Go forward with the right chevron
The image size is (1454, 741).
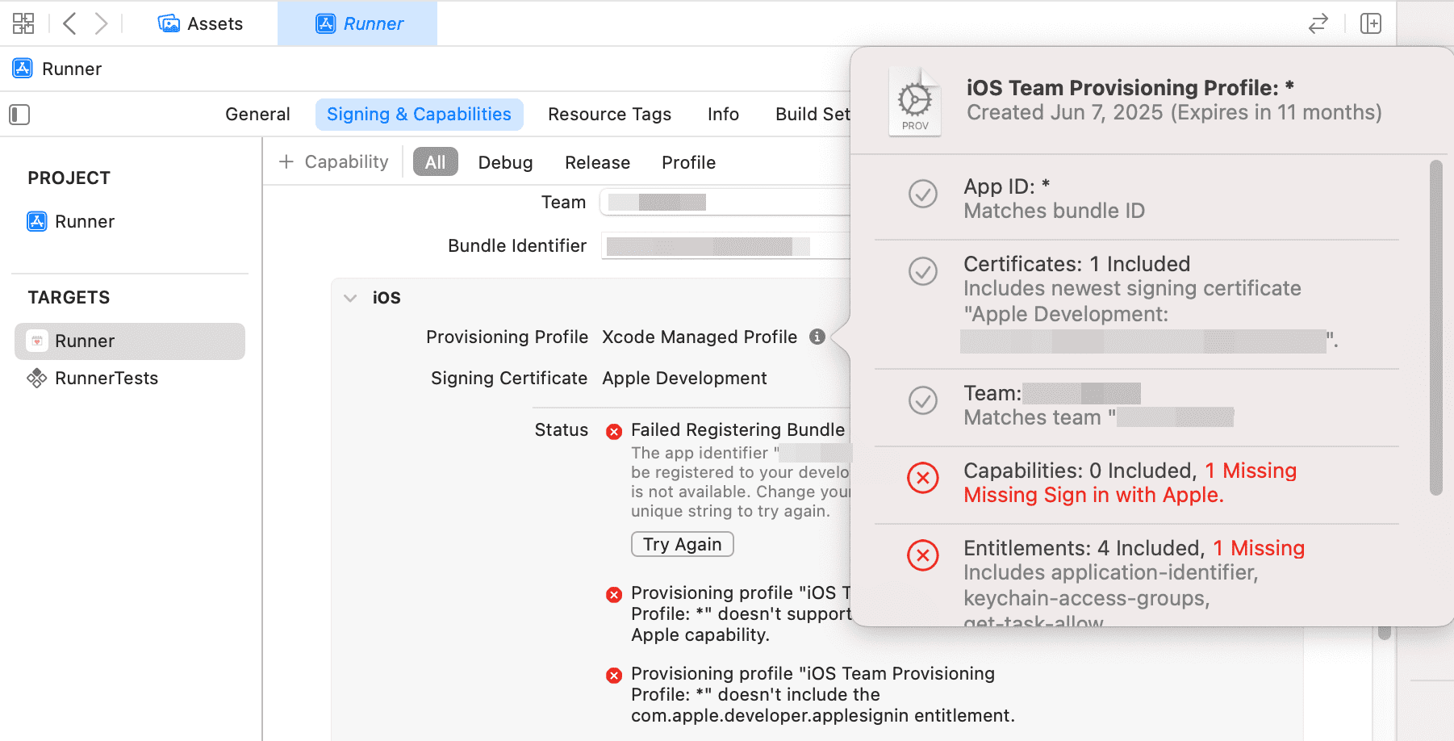pyautogui.click(x=100, y=23)
